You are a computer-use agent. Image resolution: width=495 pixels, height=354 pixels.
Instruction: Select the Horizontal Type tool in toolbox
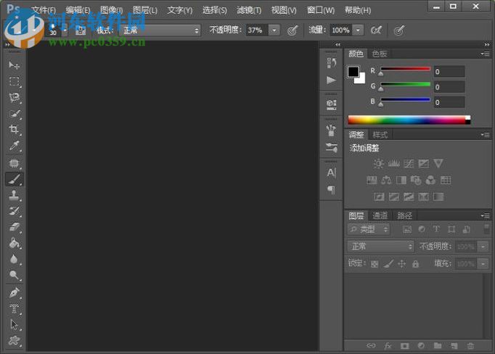pyautogui.click(x=15, y=308)
